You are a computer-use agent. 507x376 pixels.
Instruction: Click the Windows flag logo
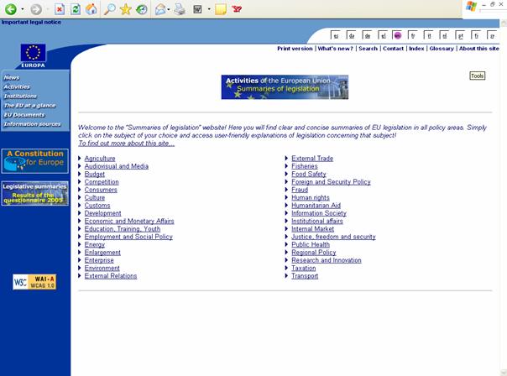pos(472,6)
